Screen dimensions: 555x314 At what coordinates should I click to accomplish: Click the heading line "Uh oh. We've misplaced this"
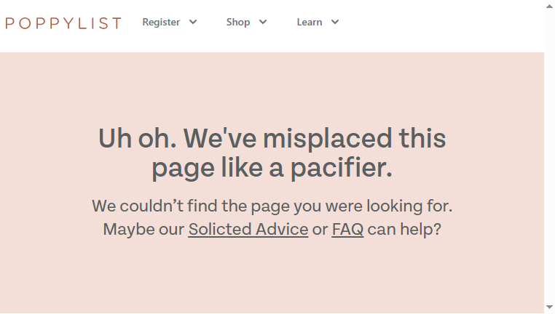point(272,138)
